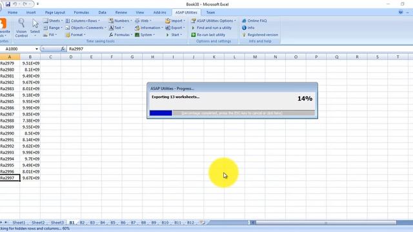Switch to the View ribbon tab
The height and width of the screenshot is (232, 413).
point(140,12)
